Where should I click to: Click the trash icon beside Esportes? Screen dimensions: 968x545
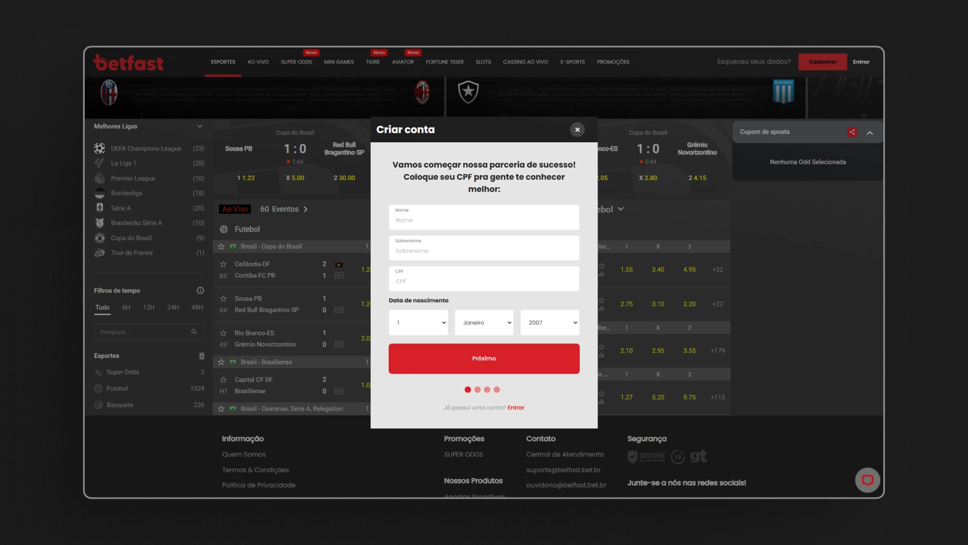[202, 356]
